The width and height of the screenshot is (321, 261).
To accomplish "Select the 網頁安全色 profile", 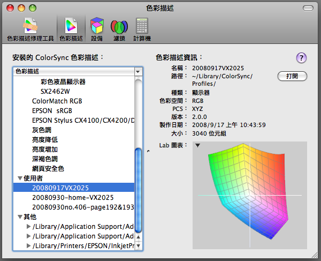I will tap(48, 168).
